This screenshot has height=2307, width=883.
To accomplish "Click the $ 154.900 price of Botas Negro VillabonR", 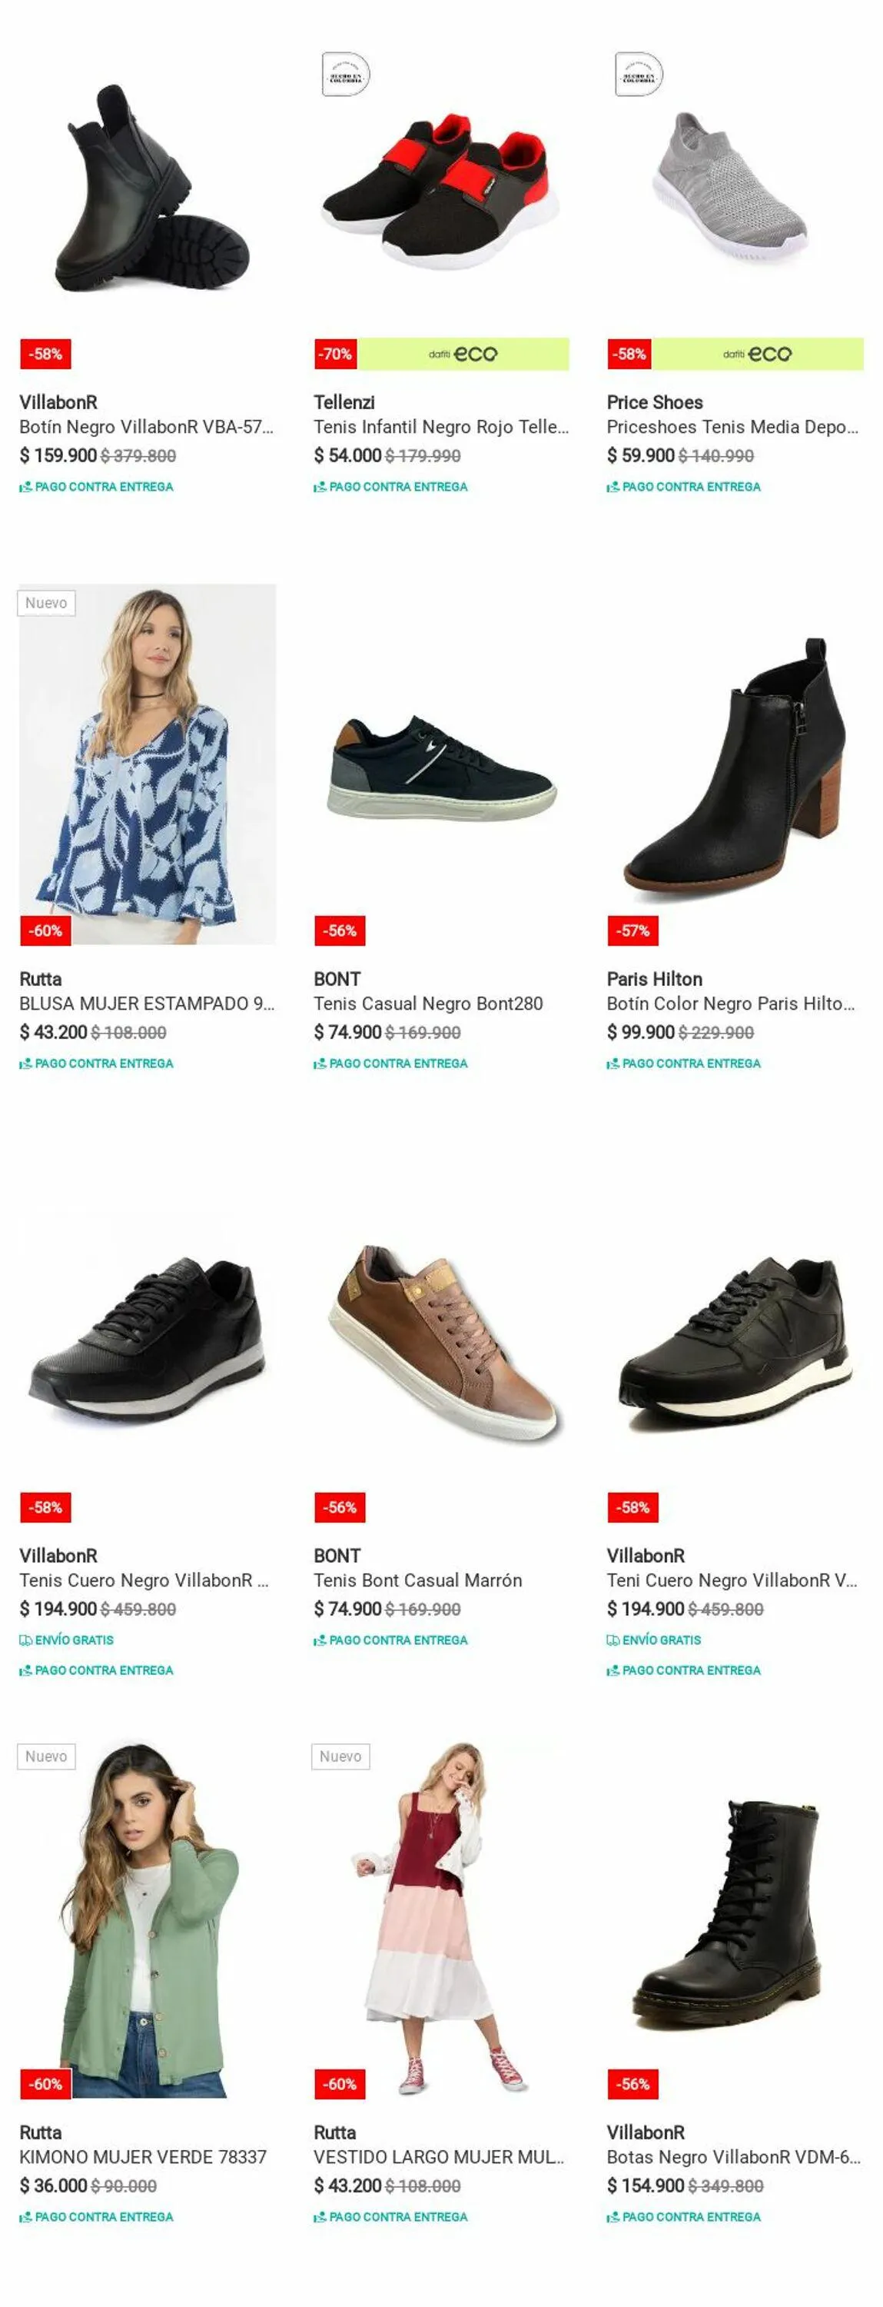I will (x=645, y=2185).
